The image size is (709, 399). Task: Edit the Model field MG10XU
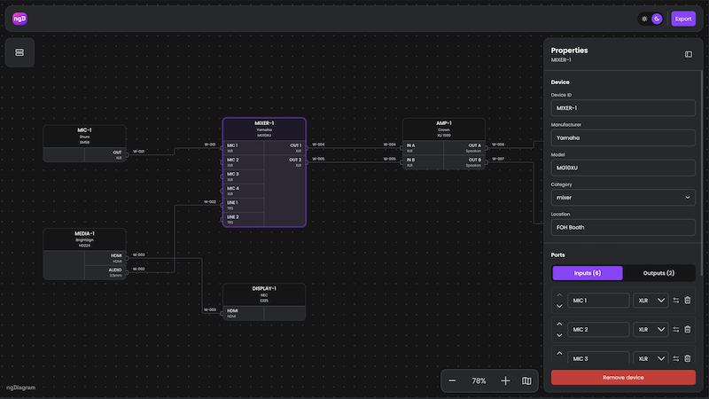coord(623,168)
